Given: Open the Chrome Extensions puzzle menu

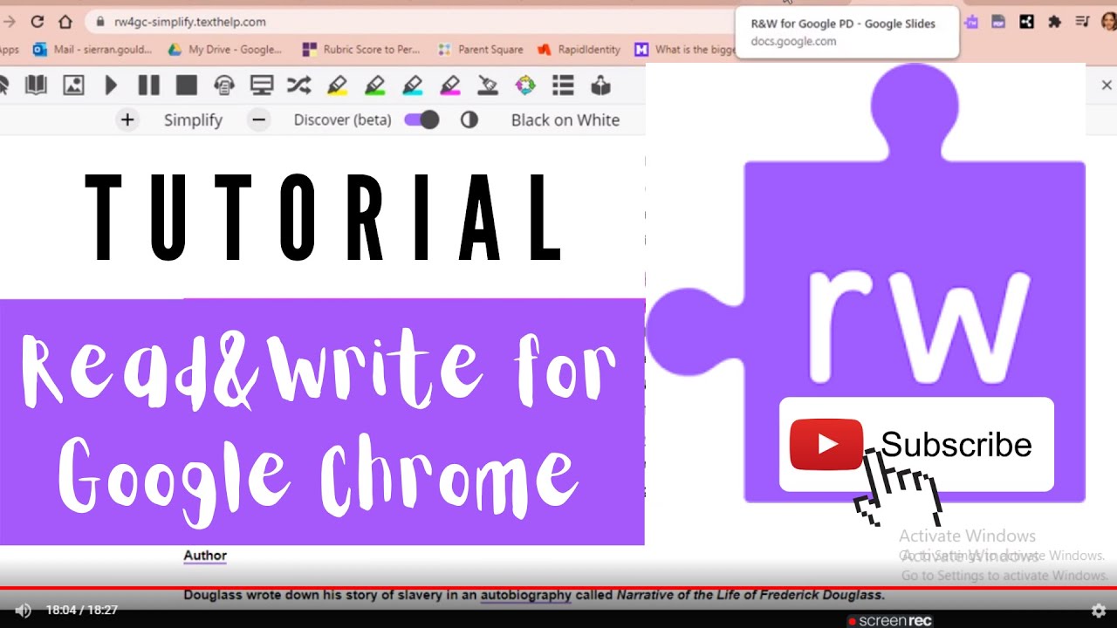Looking at the screenshot, I should click(1054, 22).
